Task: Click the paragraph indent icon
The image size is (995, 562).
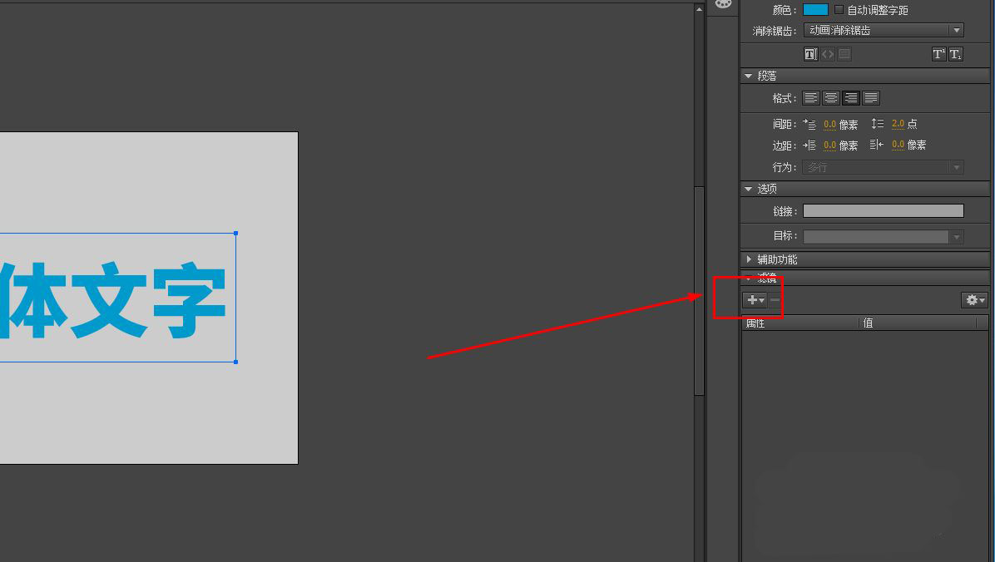Action: (809, 125)
